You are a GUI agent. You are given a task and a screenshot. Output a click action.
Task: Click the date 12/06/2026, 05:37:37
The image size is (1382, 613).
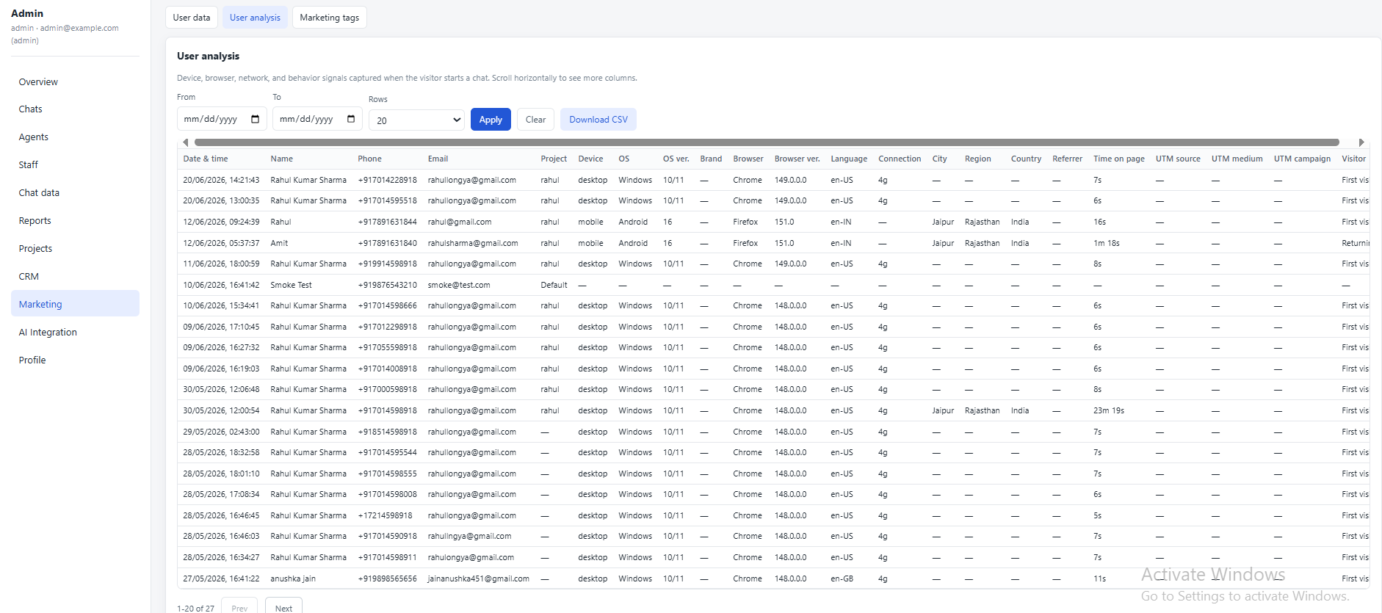pyautogui.click(x=221, y=243)
